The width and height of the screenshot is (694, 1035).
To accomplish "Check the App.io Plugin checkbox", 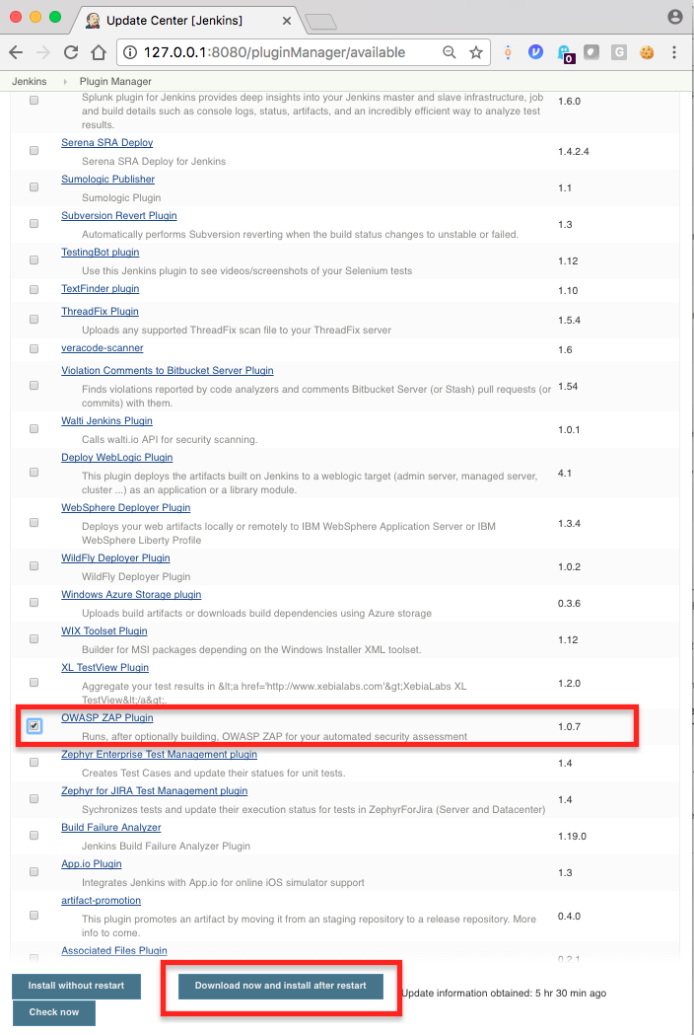I will click(34, 872).
